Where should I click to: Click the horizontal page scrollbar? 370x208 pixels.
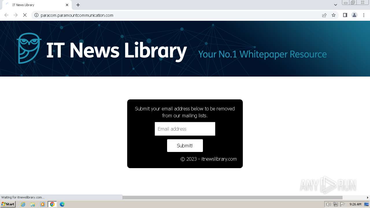pyautogui.click(x=232, y=198)
